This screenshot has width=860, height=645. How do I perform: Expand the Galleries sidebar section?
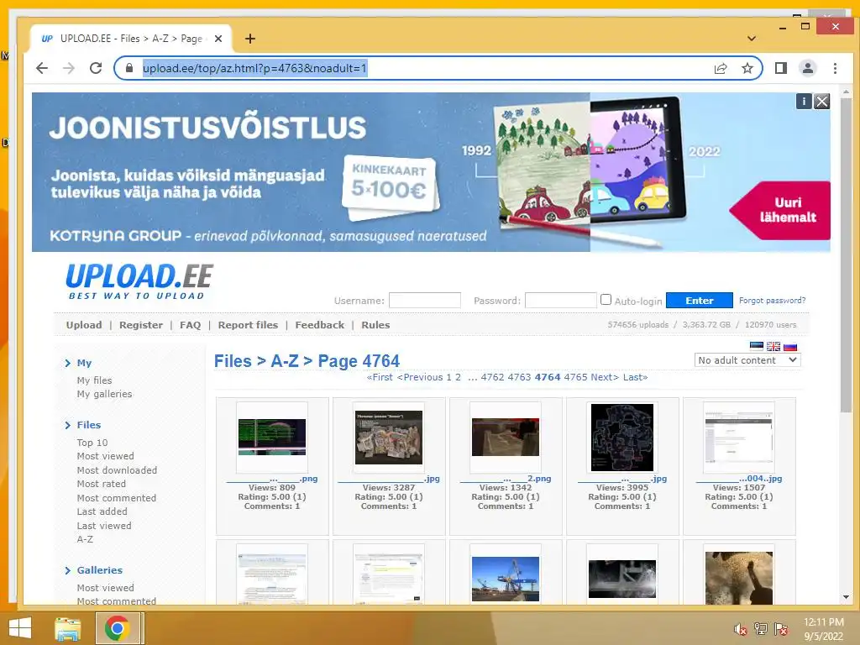pos(99,570)
